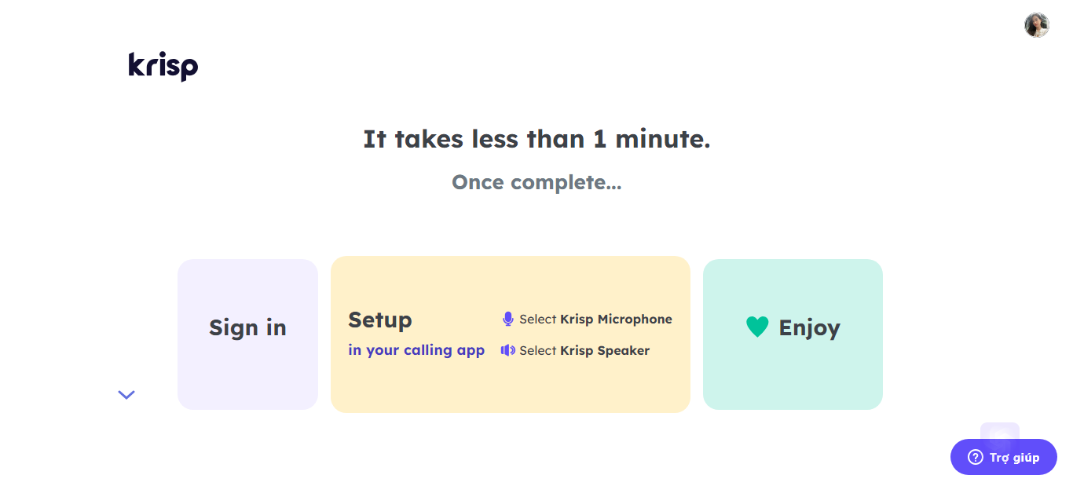
Task: Open the Trợ giúp help button
Action: point(1004,457)
